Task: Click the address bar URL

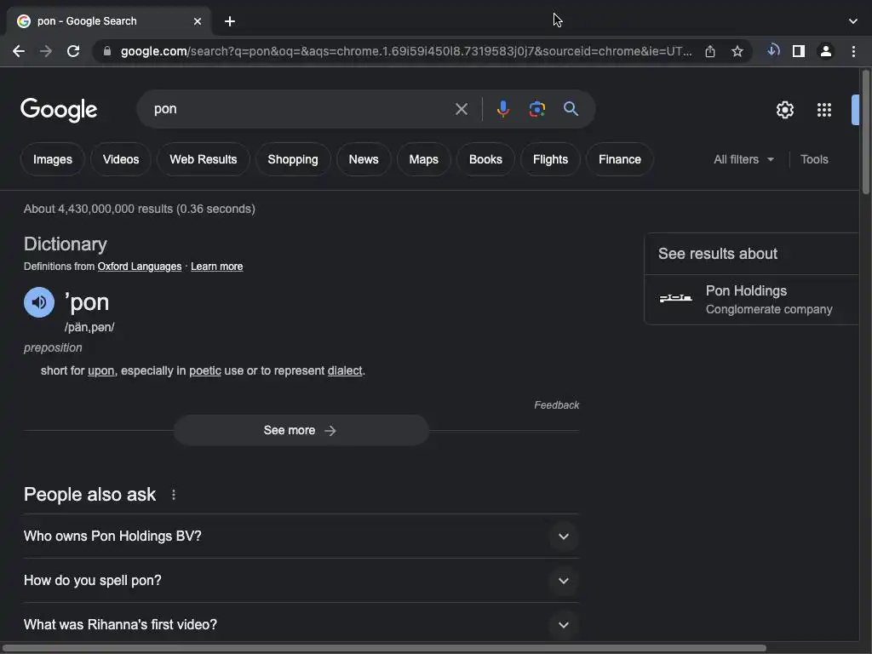Action: (406, 51)
